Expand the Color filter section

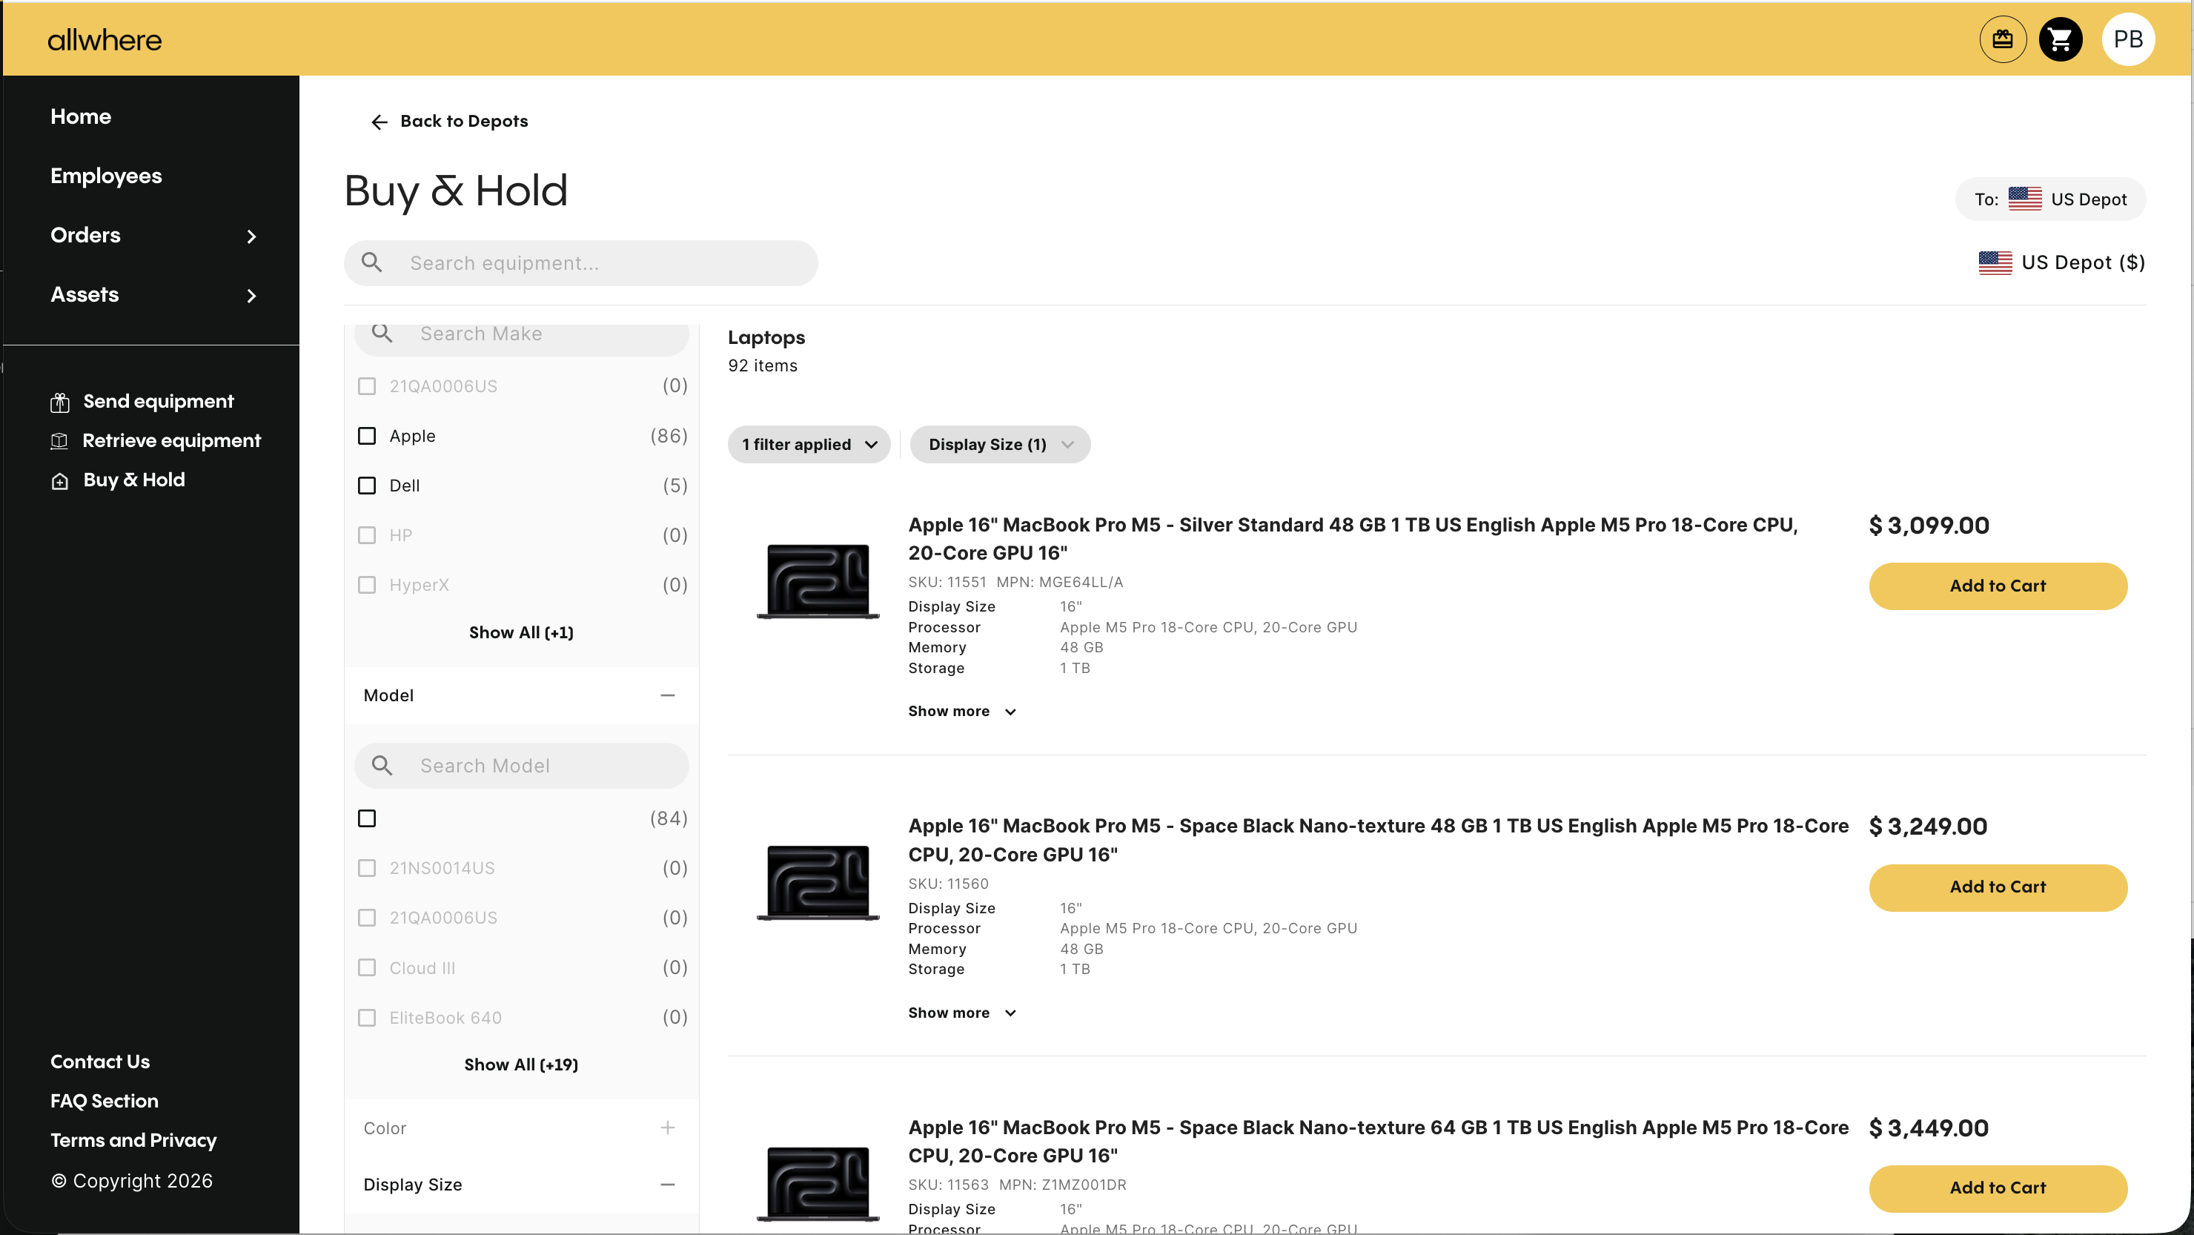tap(668, 1128)
